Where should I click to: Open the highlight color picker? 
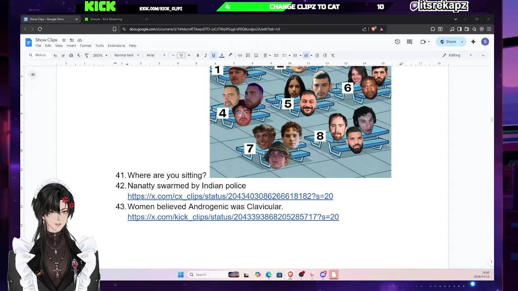pyautogui.click(x=230, y=55)
